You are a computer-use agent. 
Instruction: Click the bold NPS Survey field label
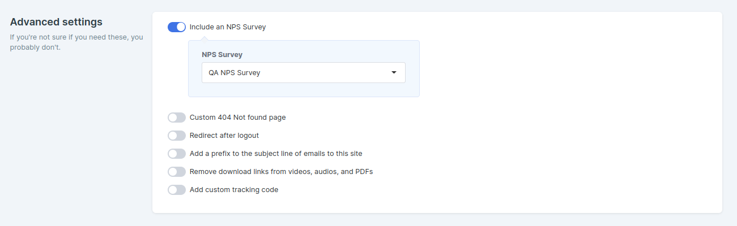[x=222, y=55]
